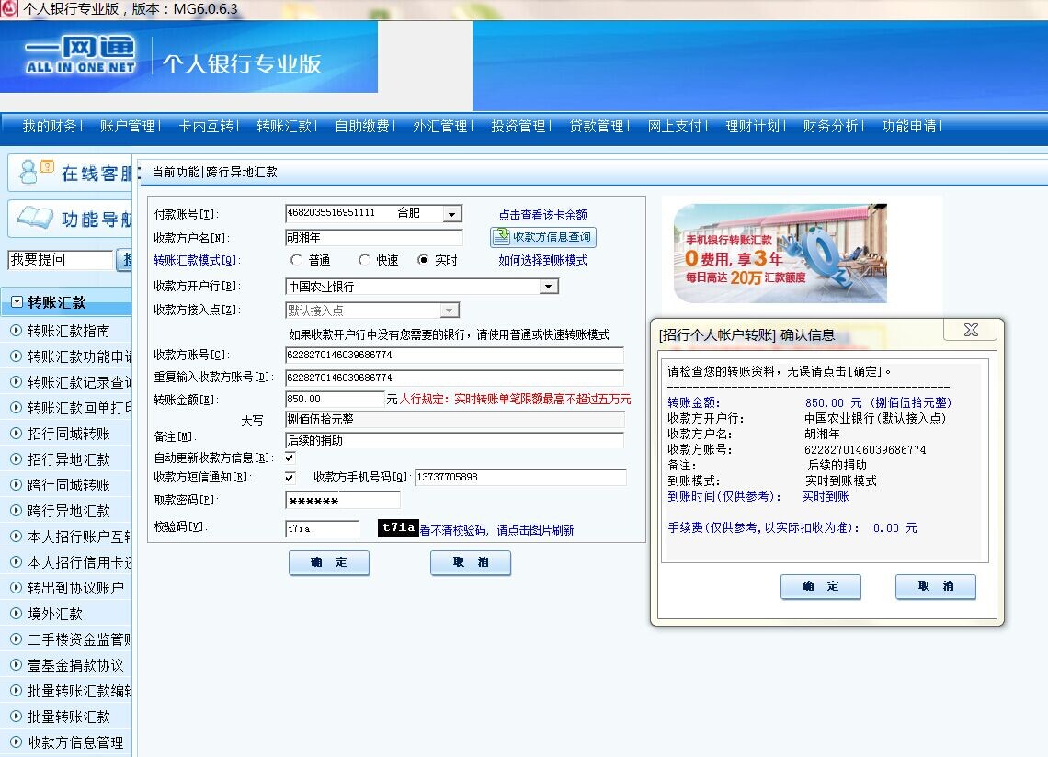Click 取消 button in confirmation dialog
The image size is (1048, 757).
(x=935, y=586)
